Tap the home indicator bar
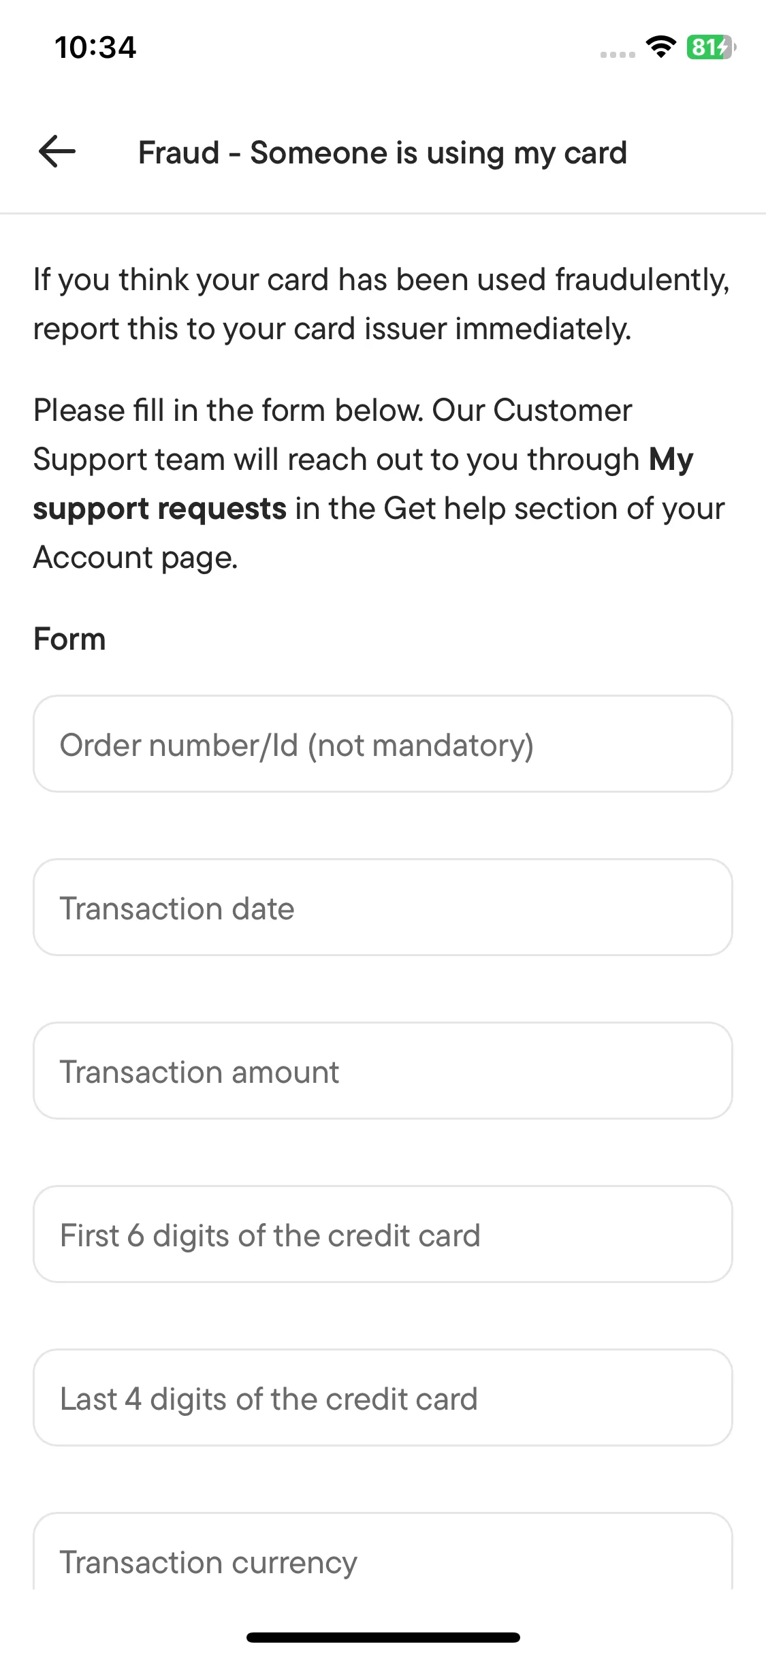The image size is (766, 1659). 383,1637
